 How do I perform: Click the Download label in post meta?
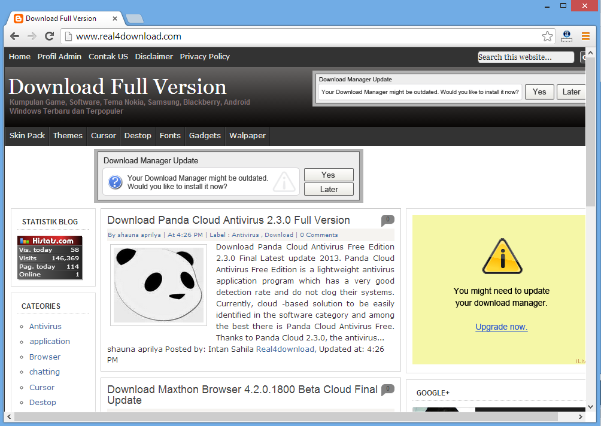pyautogui.click(x=279, y=235)
